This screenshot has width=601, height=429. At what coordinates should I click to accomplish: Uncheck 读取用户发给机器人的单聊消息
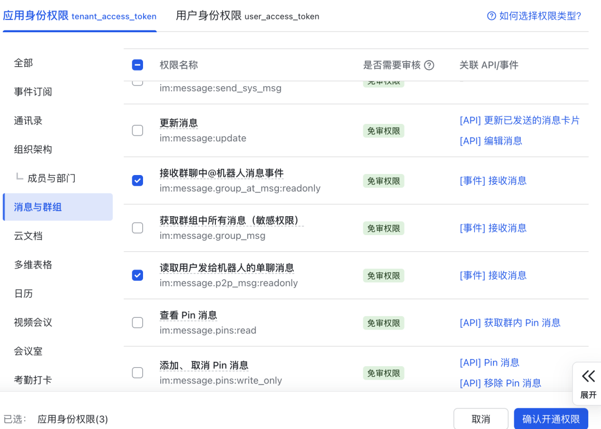[137, 275]
